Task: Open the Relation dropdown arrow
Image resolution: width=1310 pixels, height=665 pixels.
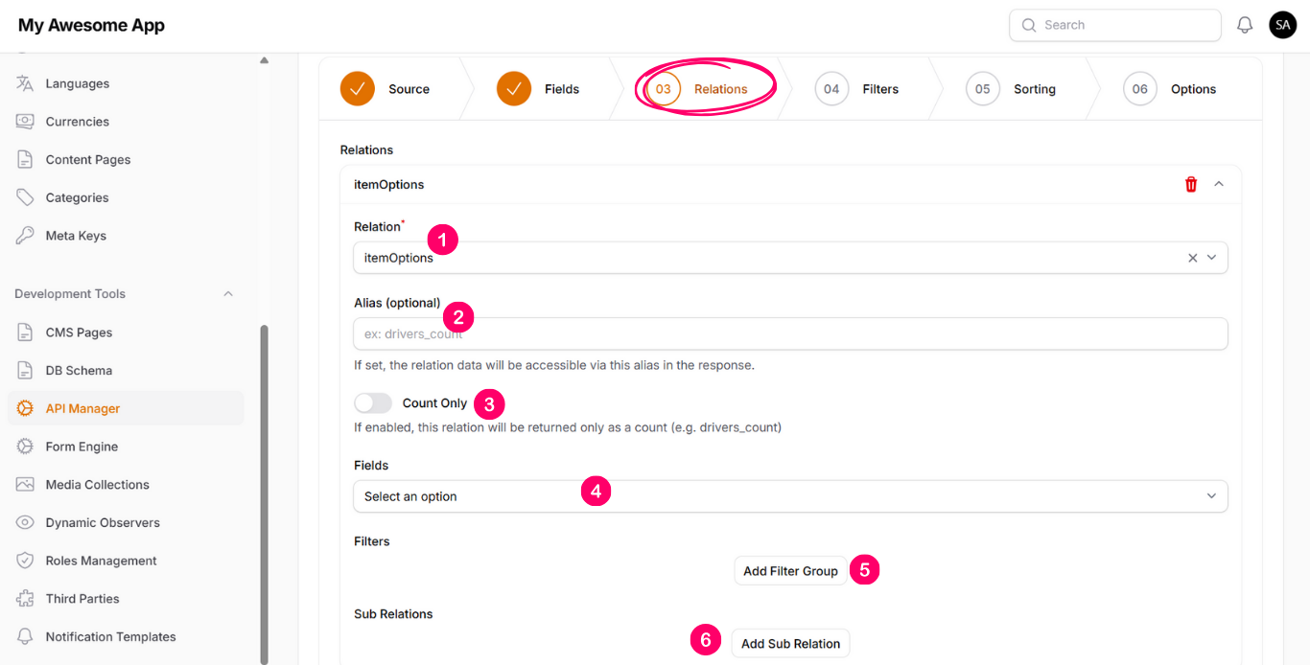Action: click(x=1211, y=258)
